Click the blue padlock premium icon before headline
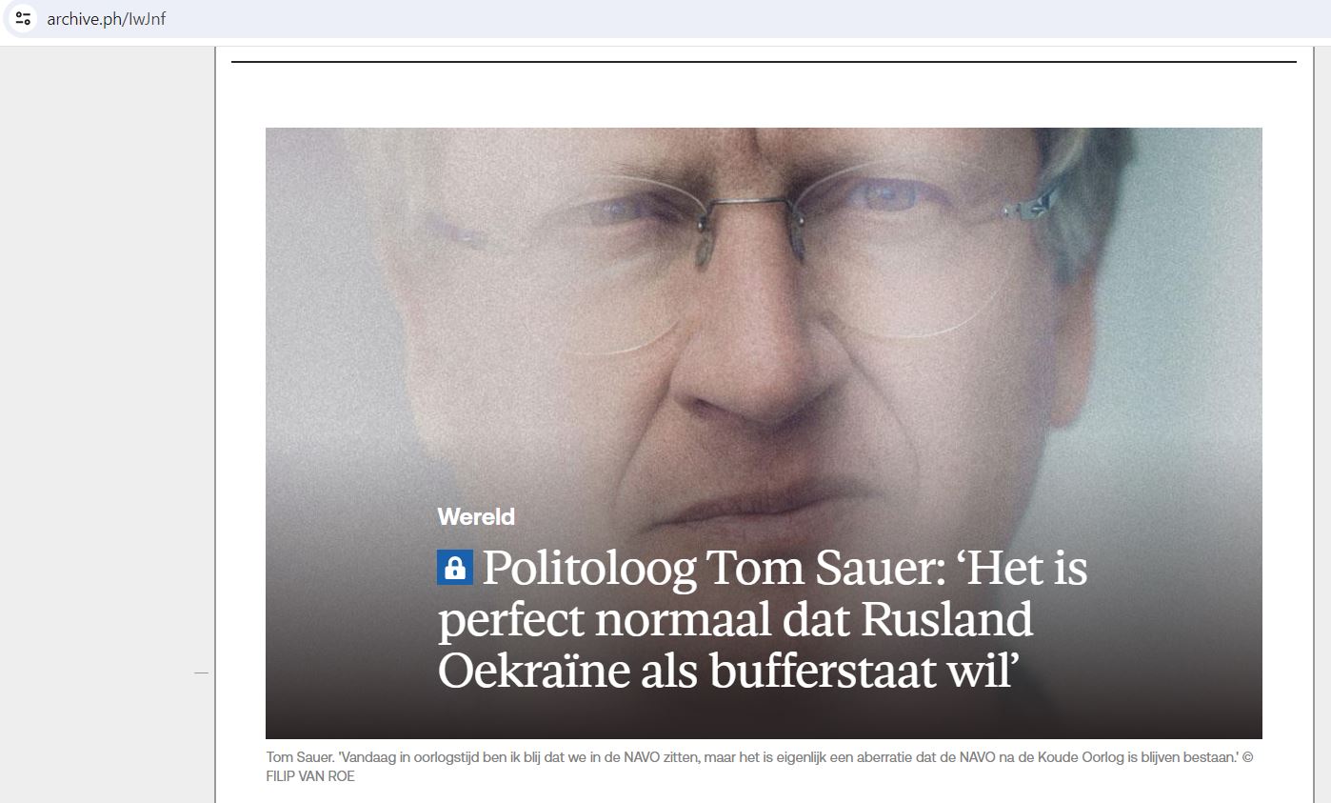This screenshot has height=803, width=1331. [455, 568]
